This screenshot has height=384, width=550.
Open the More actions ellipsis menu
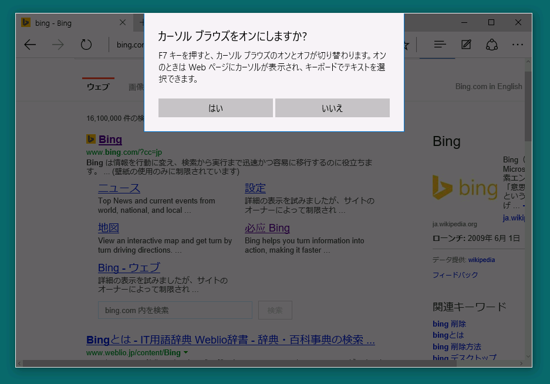pos(517,45)
